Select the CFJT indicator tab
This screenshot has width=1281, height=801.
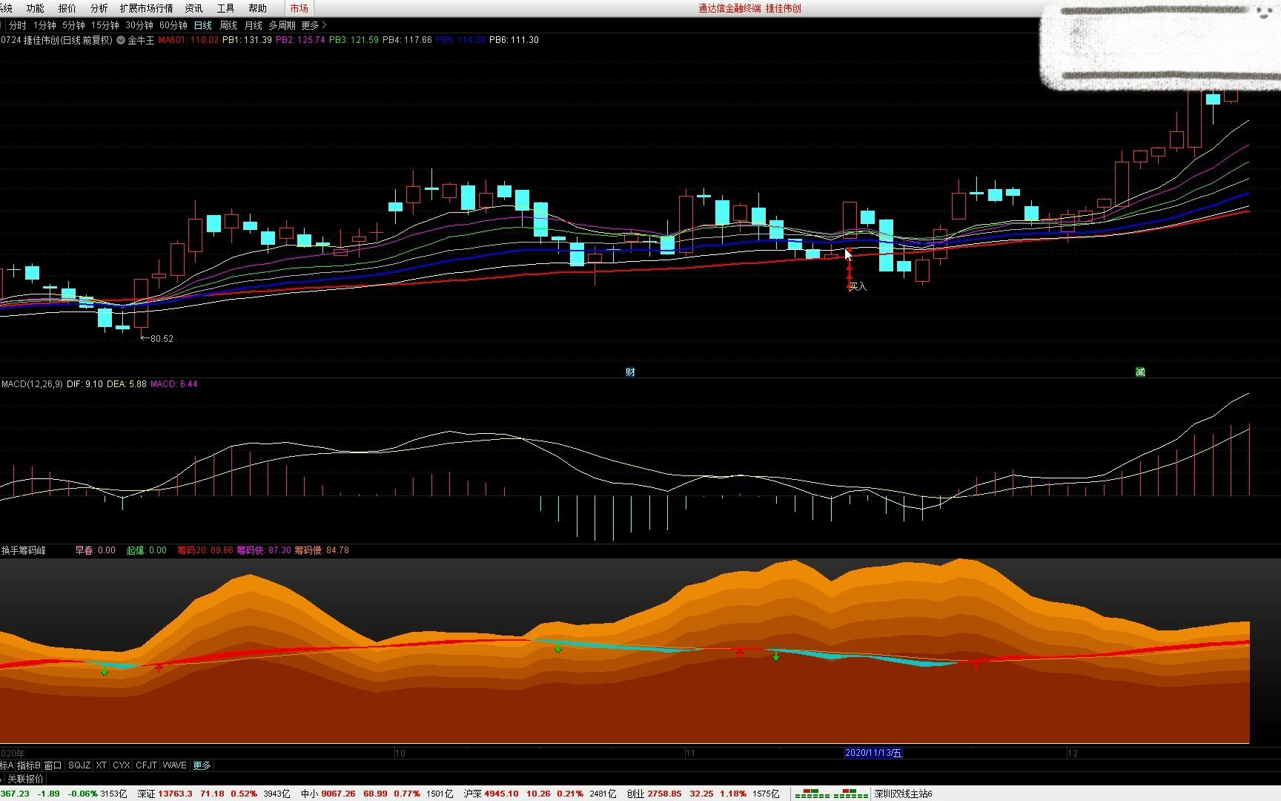[147, 765]
